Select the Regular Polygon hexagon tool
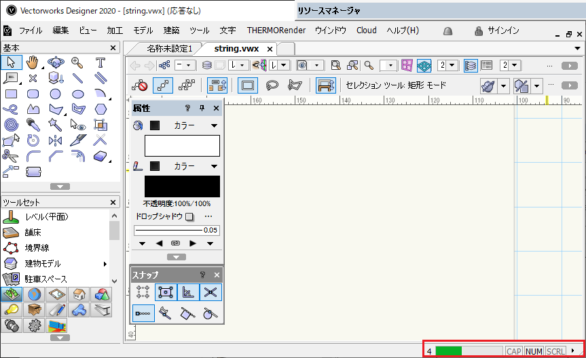The image size is (586, 358). pyautogui.click(x=100, y=109)
